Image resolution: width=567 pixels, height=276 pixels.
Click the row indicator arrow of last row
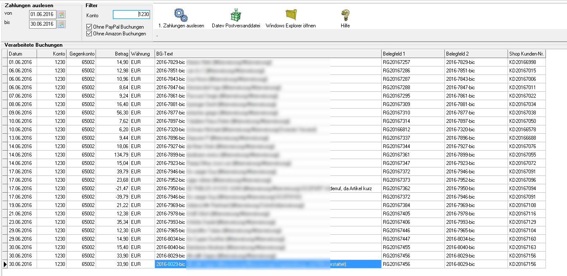pos(5,264)
